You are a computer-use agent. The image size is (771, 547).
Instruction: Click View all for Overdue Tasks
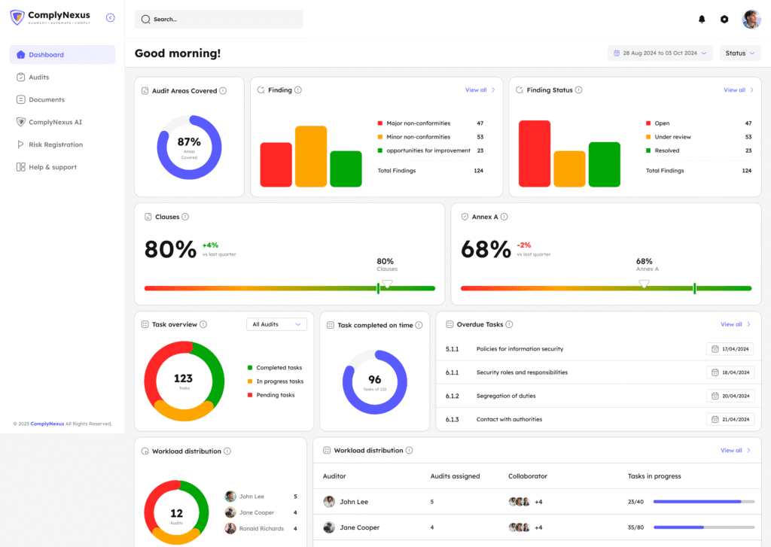pos(736,324)
